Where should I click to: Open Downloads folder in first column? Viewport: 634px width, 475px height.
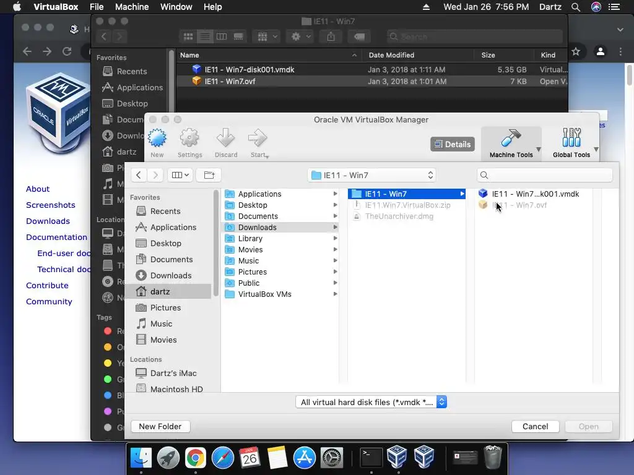coord(281,228)
